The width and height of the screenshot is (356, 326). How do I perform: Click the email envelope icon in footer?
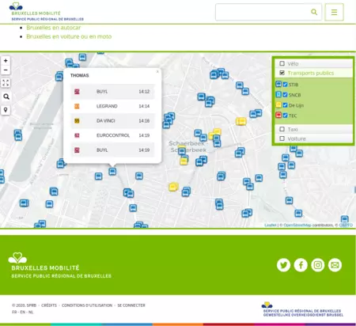click(335, 265)
